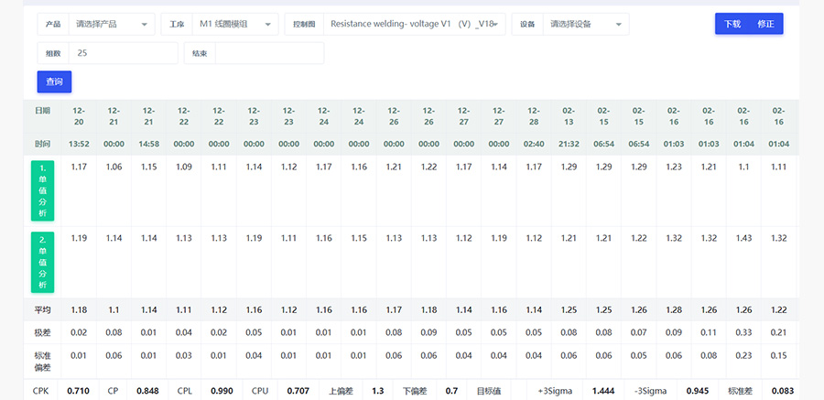Screen dimensions: 824x400
Task: Click the 平均 row label
Action: (43, 310)
